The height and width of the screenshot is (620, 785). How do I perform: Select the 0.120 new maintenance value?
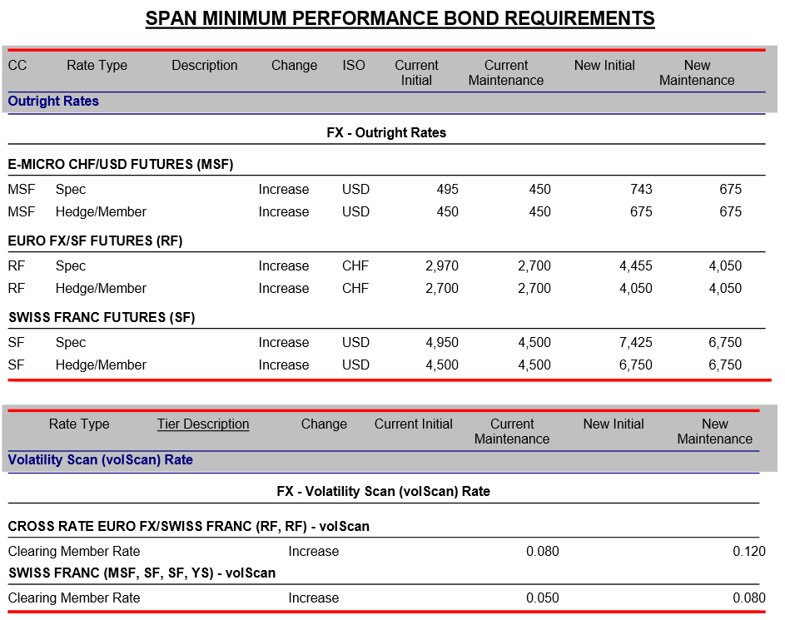748,551
